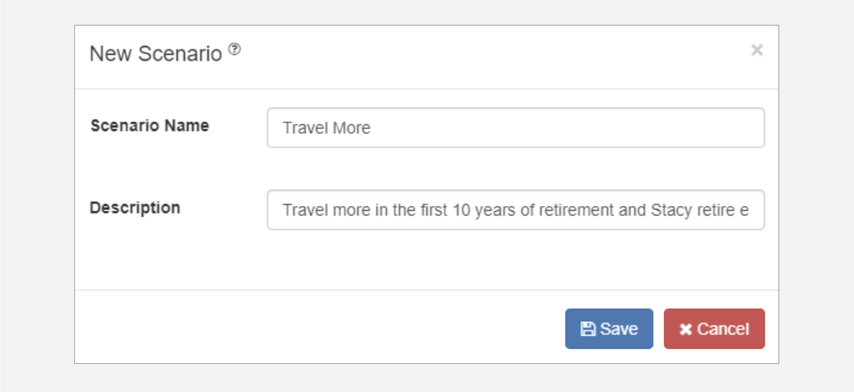
Task: Save the new scenario
Action: (x=609, y=329)
